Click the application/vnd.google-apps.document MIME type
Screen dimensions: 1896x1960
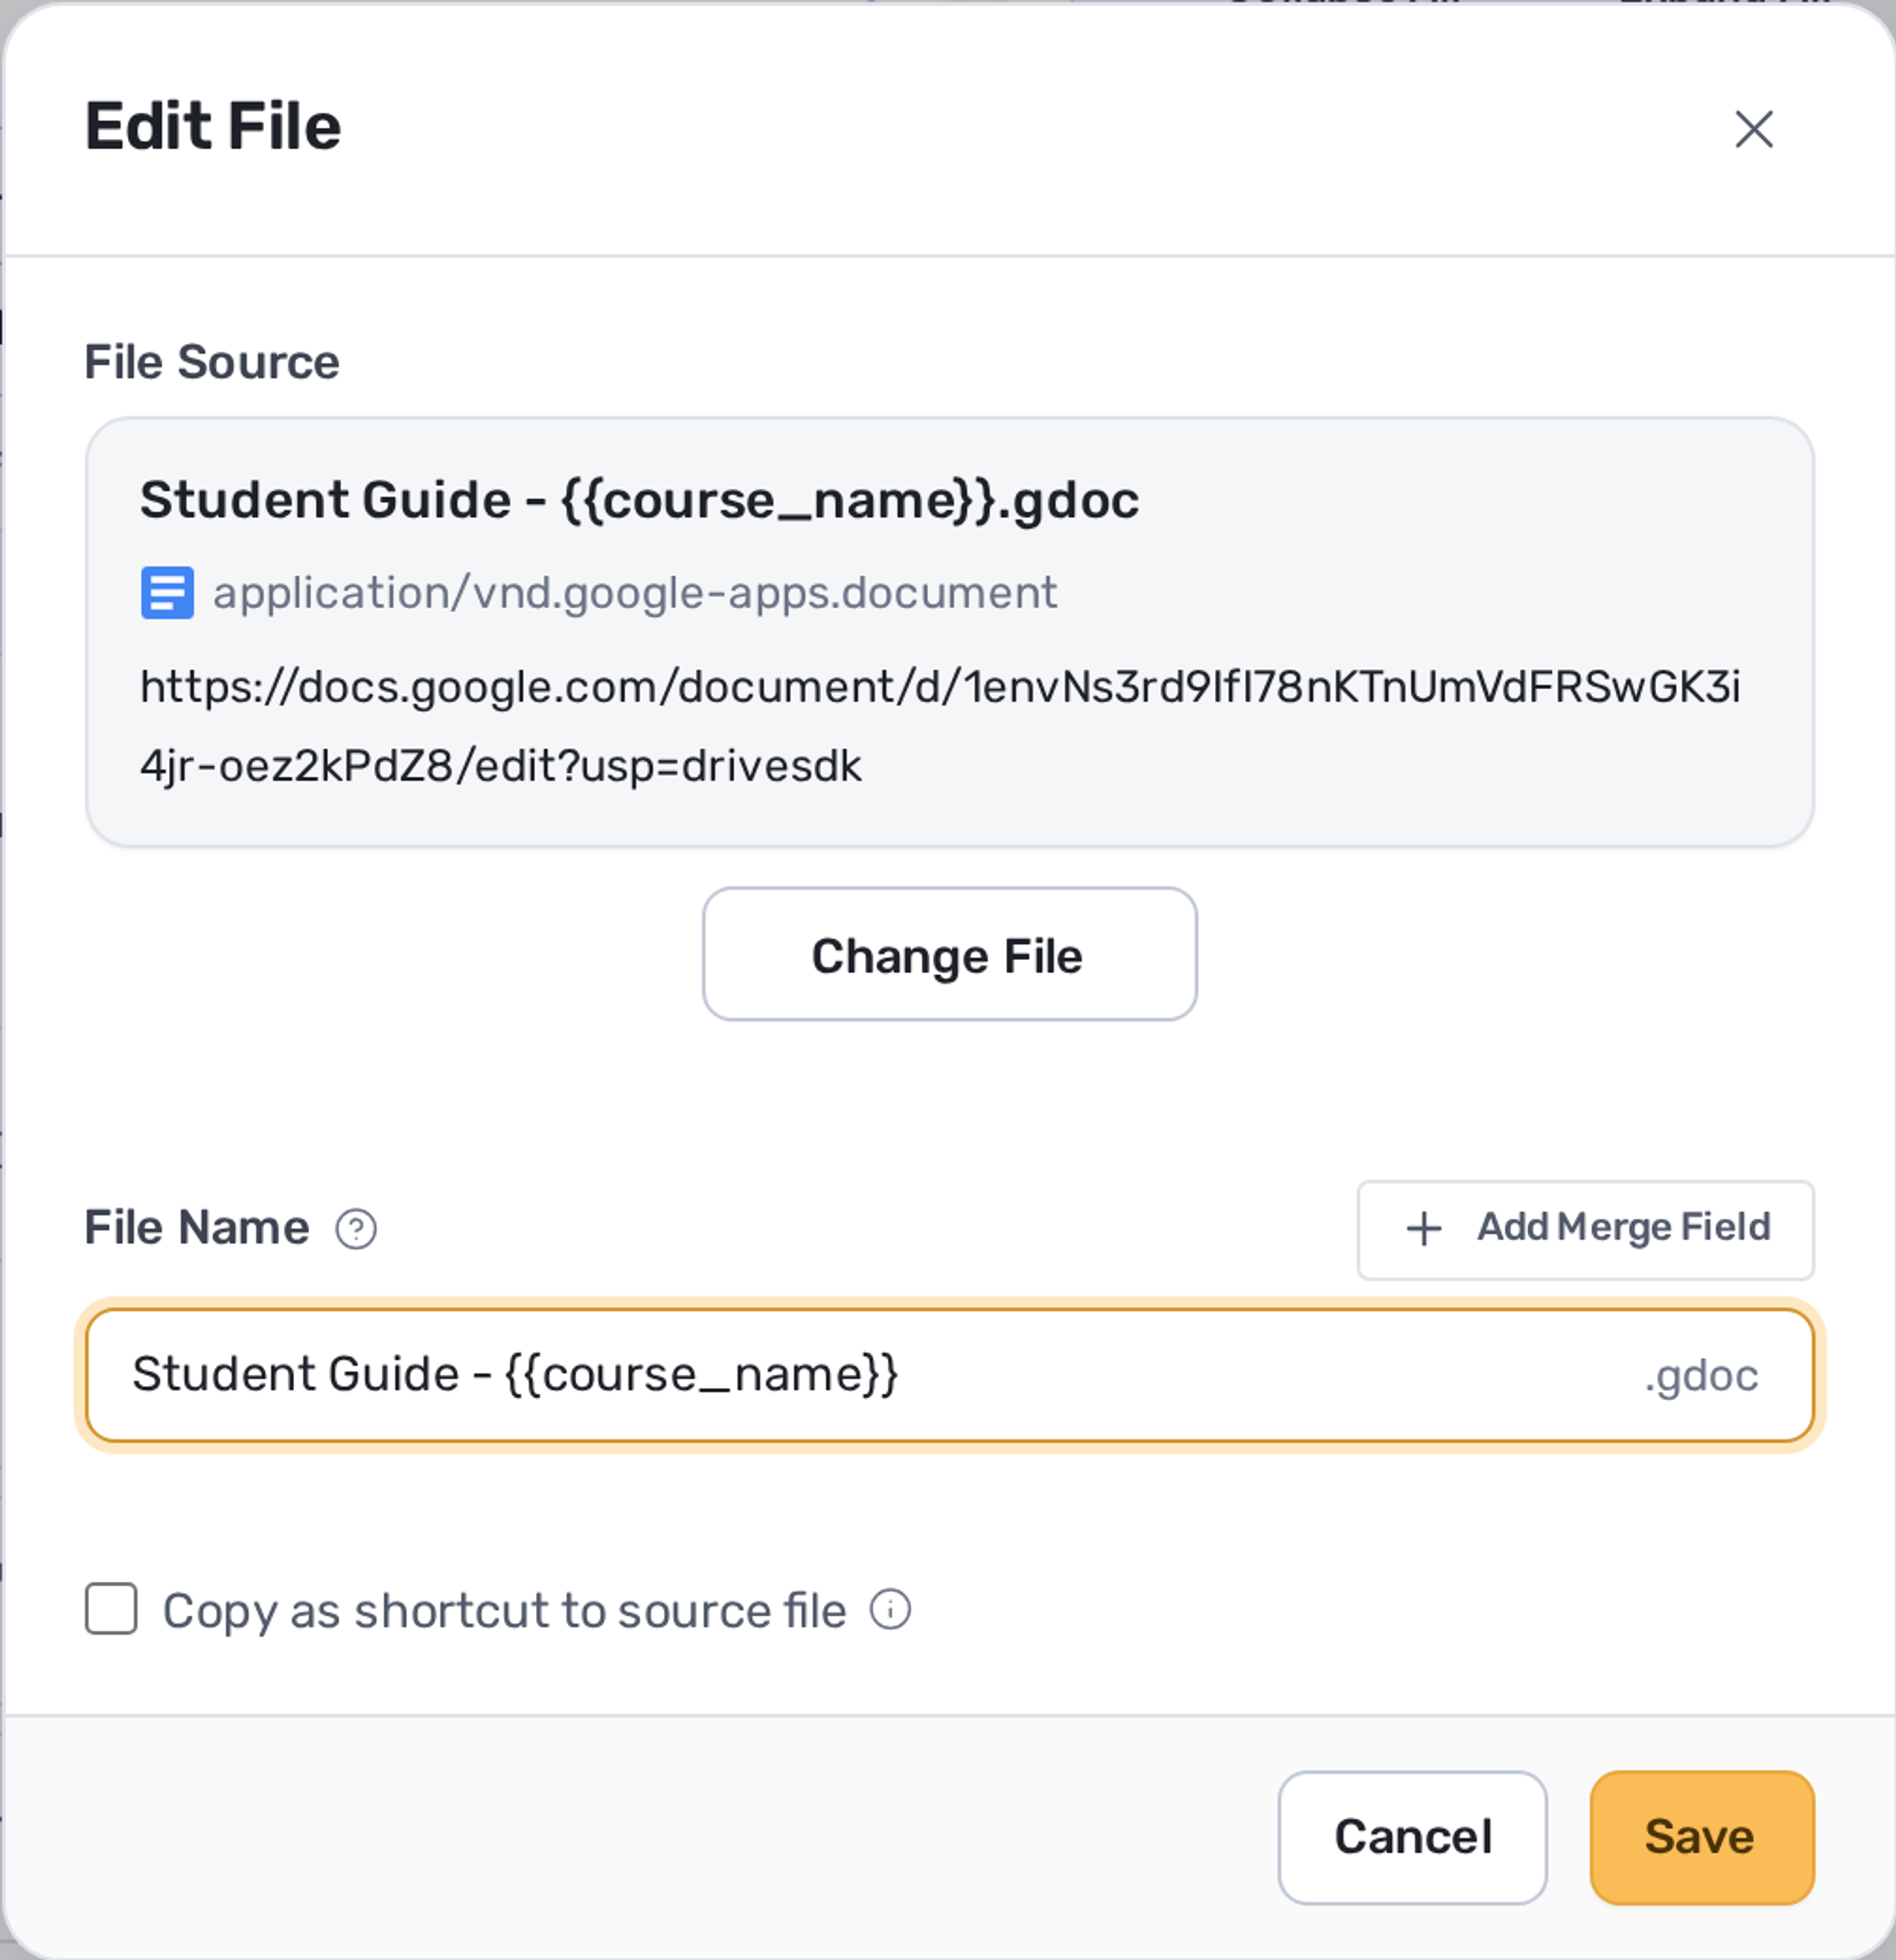pyautogui.click(x=635, y=593)
